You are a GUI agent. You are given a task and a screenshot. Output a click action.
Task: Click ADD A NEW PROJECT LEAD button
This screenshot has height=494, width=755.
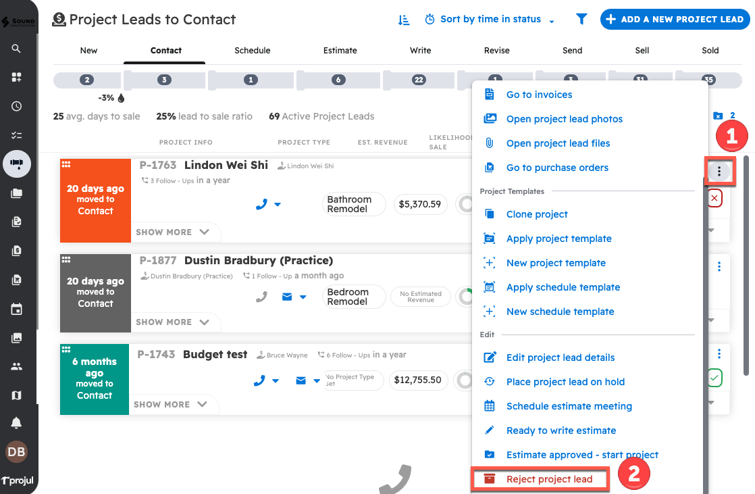pos(674,20)
